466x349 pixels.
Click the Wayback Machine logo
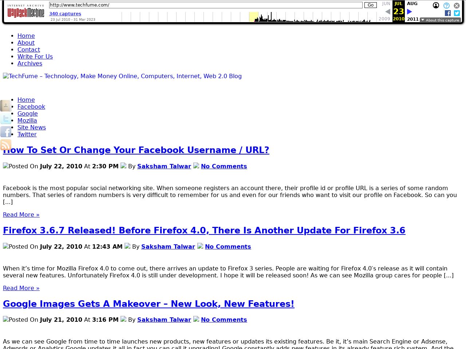(x=25, y=12)
